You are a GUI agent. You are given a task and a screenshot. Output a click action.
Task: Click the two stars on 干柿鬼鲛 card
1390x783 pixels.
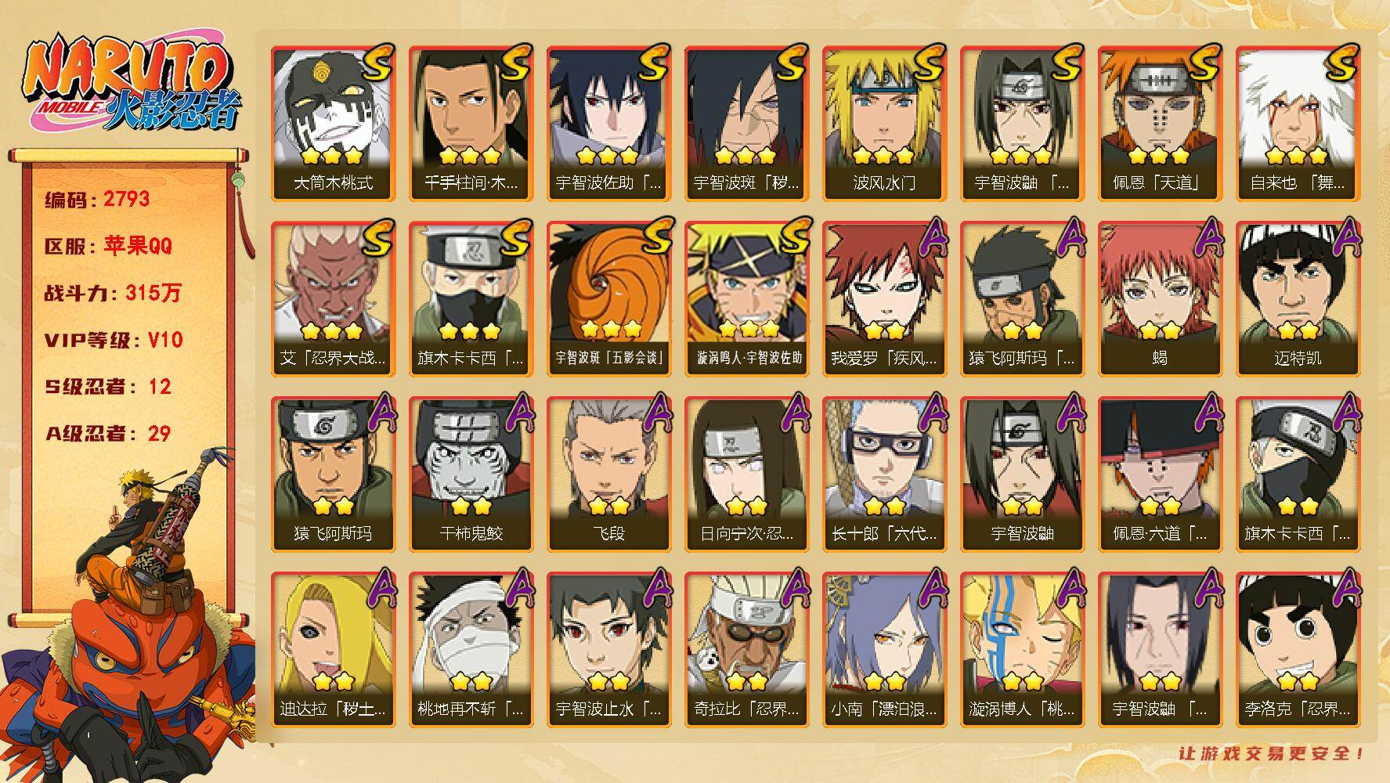pos(471,506)
